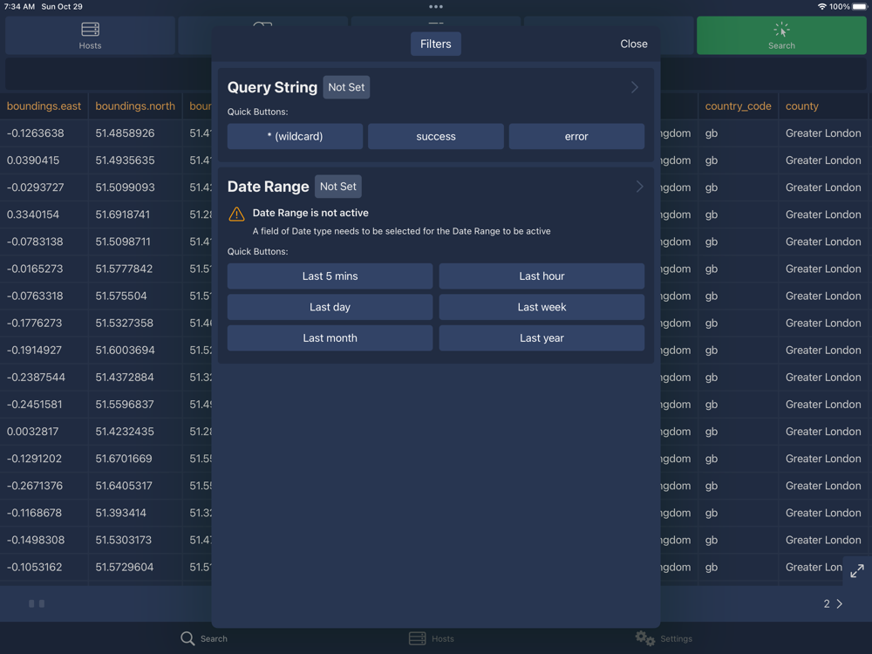Click the expand arrows icon
Image resolution: width=872 pixels, height=654 pixels.
(857, 570)
